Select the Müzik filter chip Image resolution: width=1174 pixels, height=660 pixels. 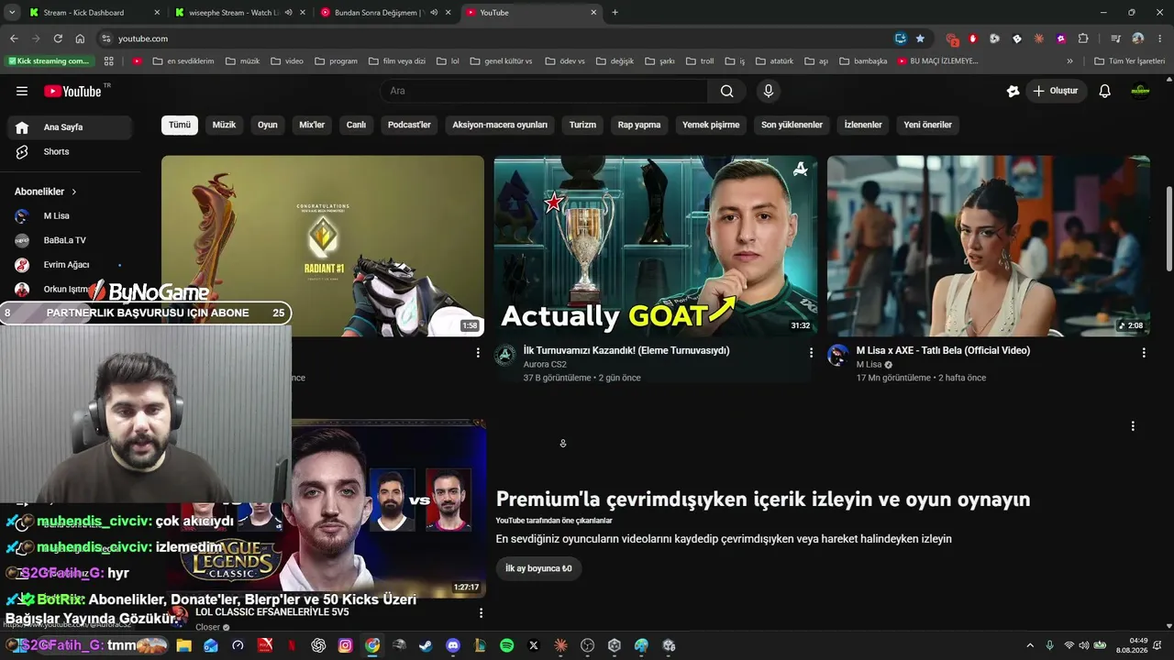tap(224, 125)
